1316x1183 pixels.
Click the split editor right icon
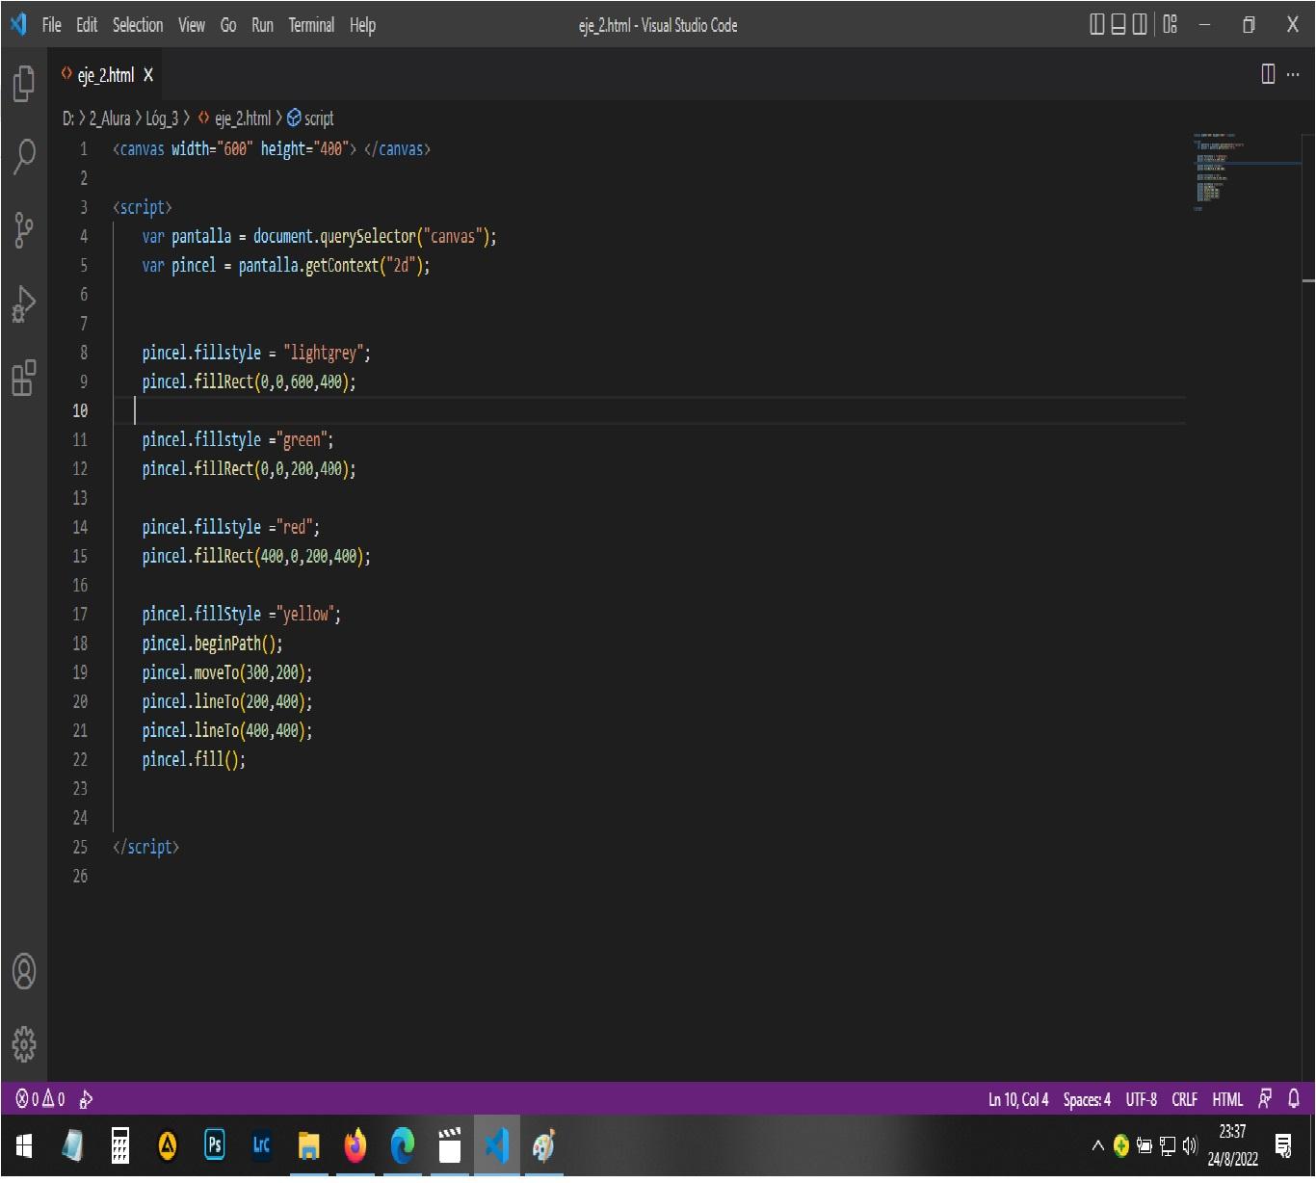[x=1268, y=74]
